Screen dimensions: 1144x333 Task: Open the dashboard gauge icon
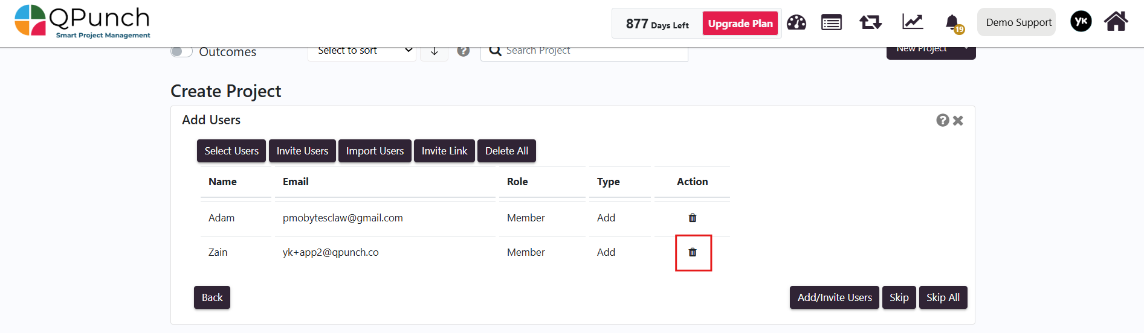pyautogui.click(x=797, y=23)
